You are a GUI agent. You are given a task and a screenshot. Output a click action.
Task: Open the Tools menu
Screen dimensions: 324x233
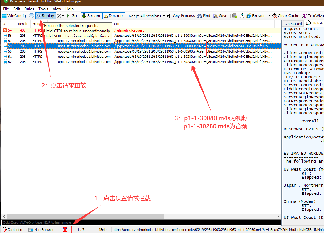pyautogui.click(x=43, y=9)
